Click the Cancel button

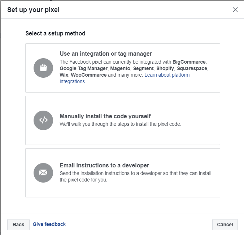click(x=225, y=225)
